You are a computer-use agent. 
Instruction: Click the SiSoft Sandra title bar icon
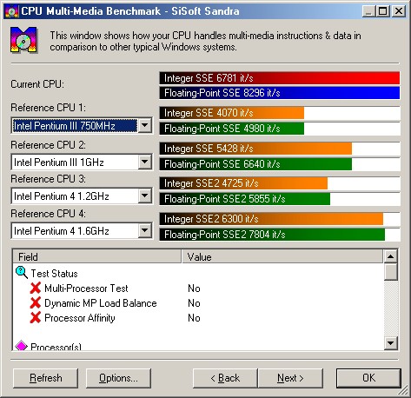[x=11, y=11]
